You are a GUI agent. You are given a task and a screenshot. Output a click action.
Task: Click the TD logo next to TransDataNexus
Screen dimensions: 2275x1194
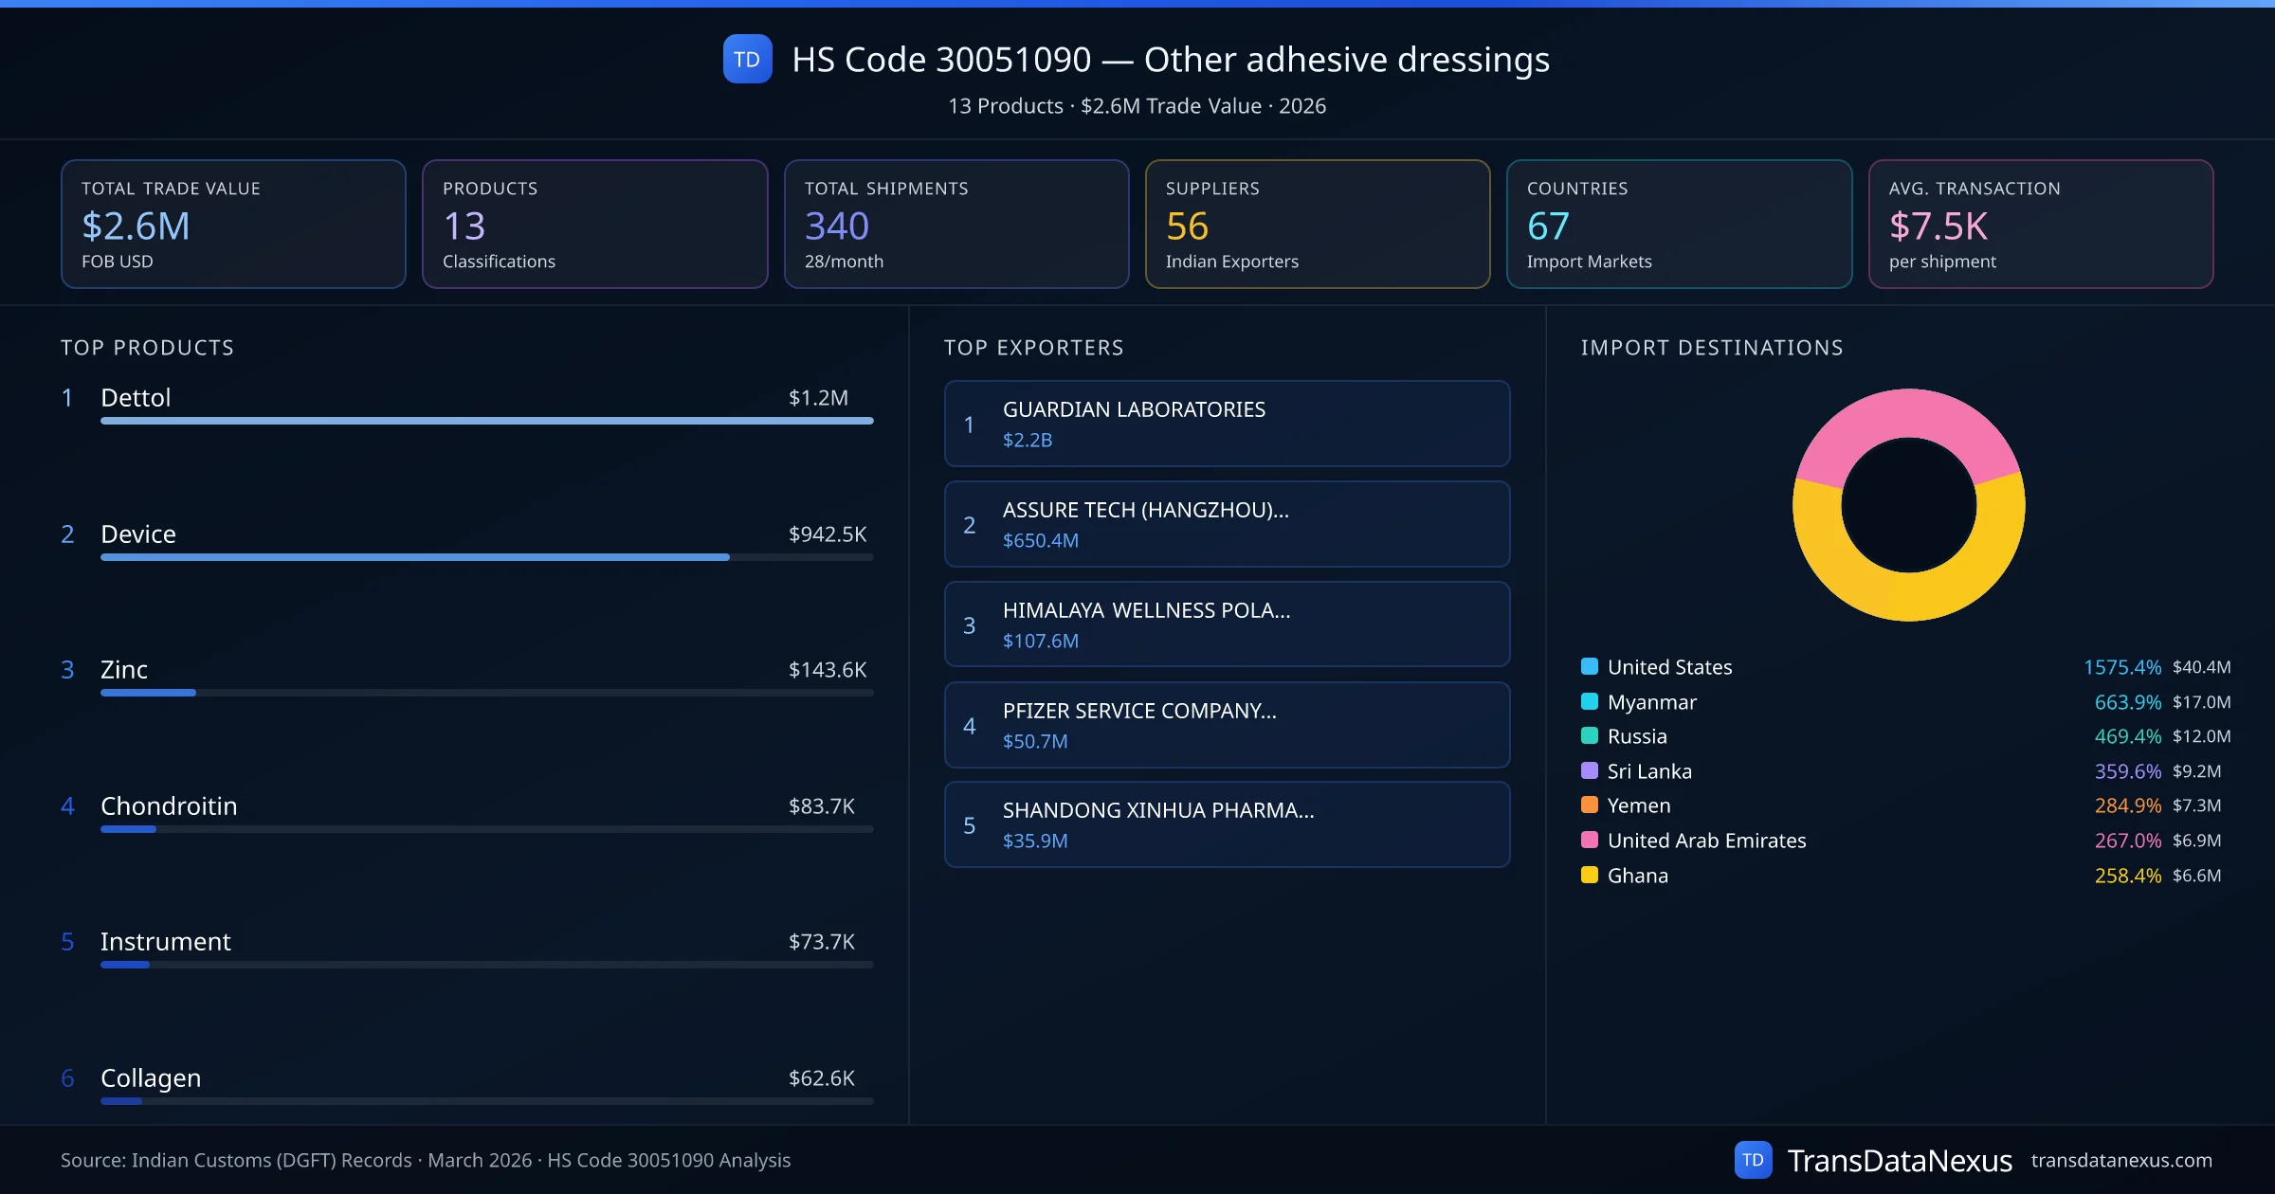point(1752,1160)
